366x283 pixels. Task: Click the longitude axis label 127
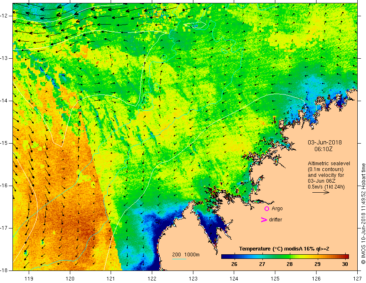pyautogui.click(x=357, y=278)
